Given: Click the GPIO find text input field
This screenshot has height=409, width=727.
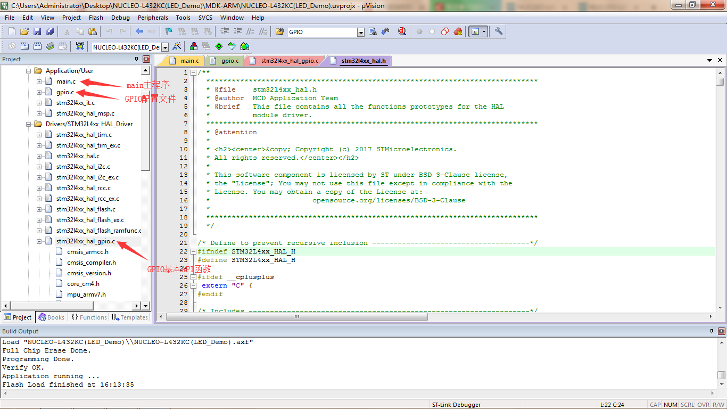Looking at the screenshot, I should tap(322, 32).
